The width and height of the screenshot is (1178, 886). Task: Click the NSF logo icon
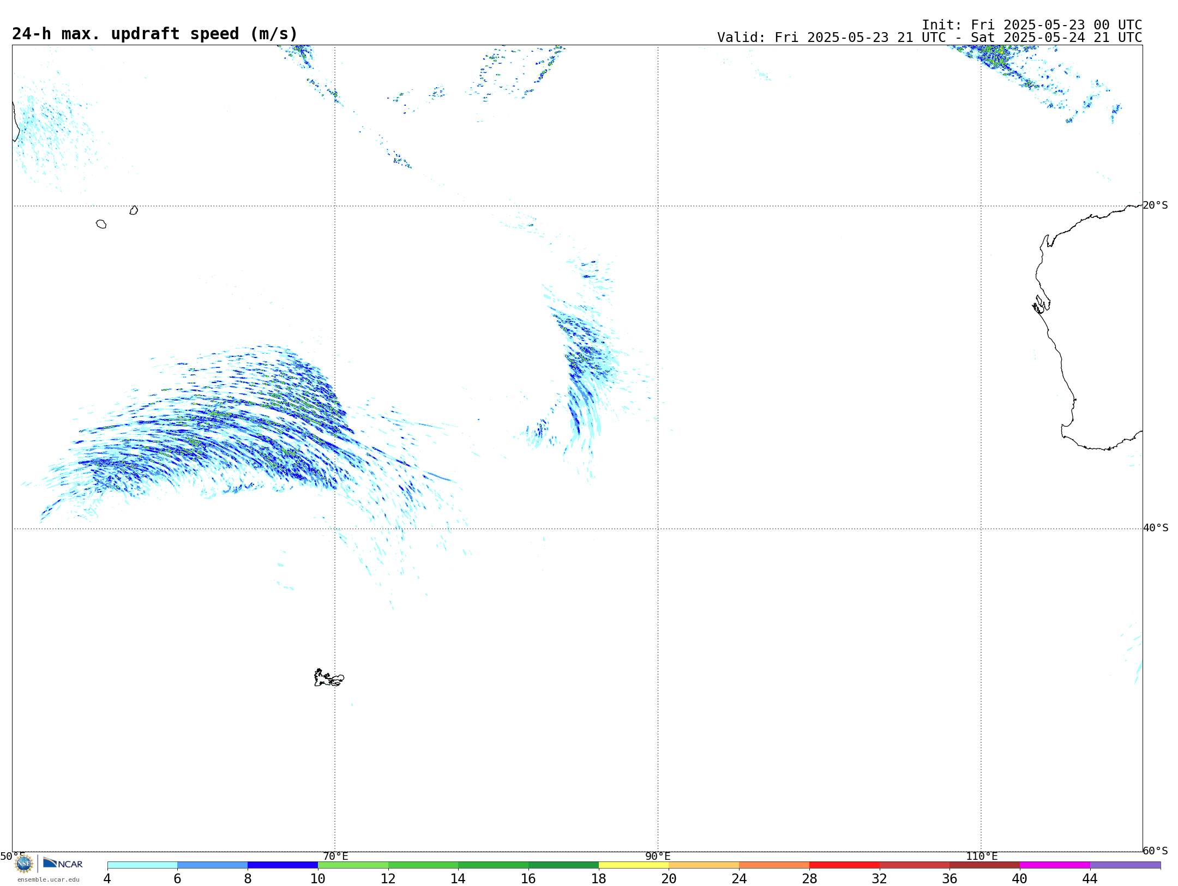24,864
